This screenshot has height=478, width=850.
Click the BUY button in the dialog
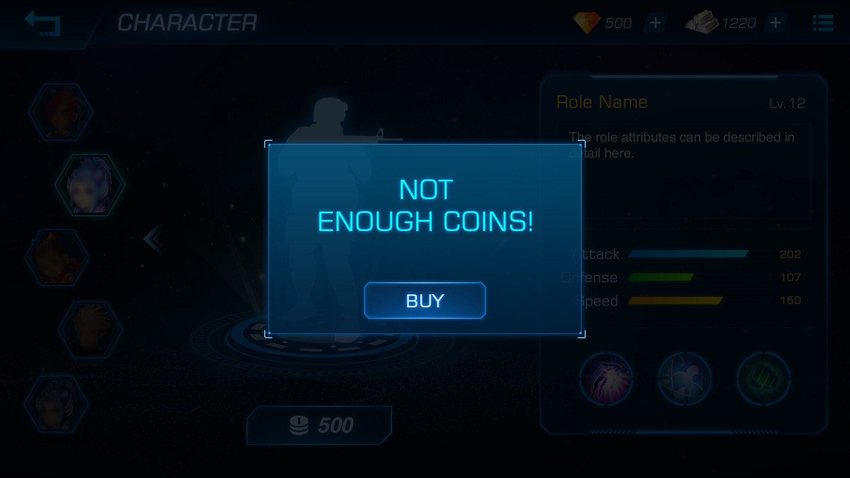425,301
